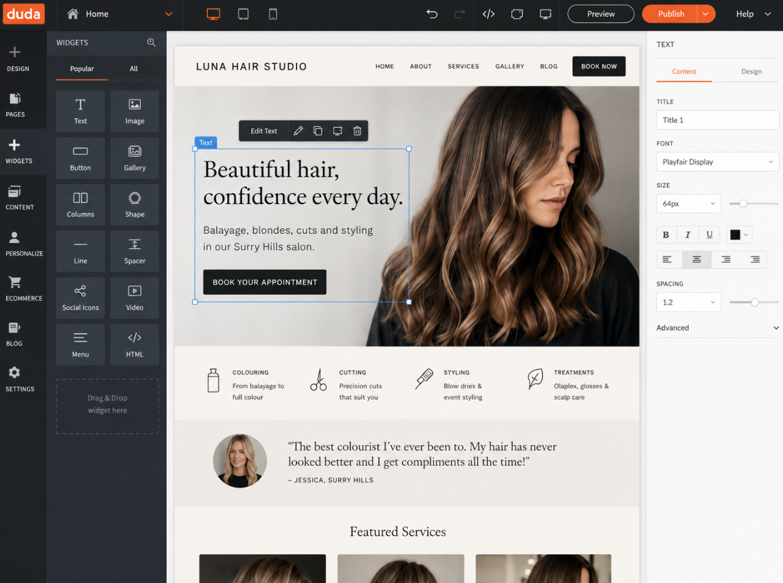Screen dimensions: 783x583
Task: Switch to Design tab in Text panel
Action: coord(751,72)
